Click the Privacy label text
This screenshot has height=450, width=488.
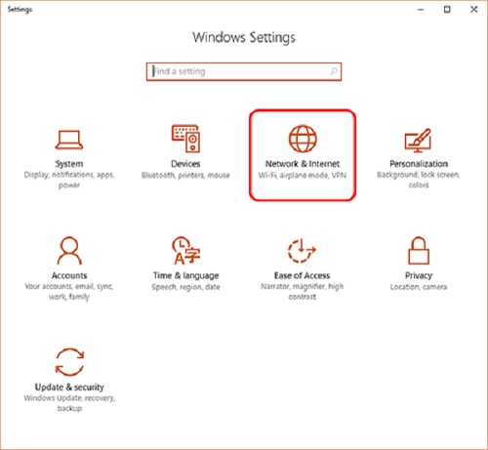pos(419,276)
